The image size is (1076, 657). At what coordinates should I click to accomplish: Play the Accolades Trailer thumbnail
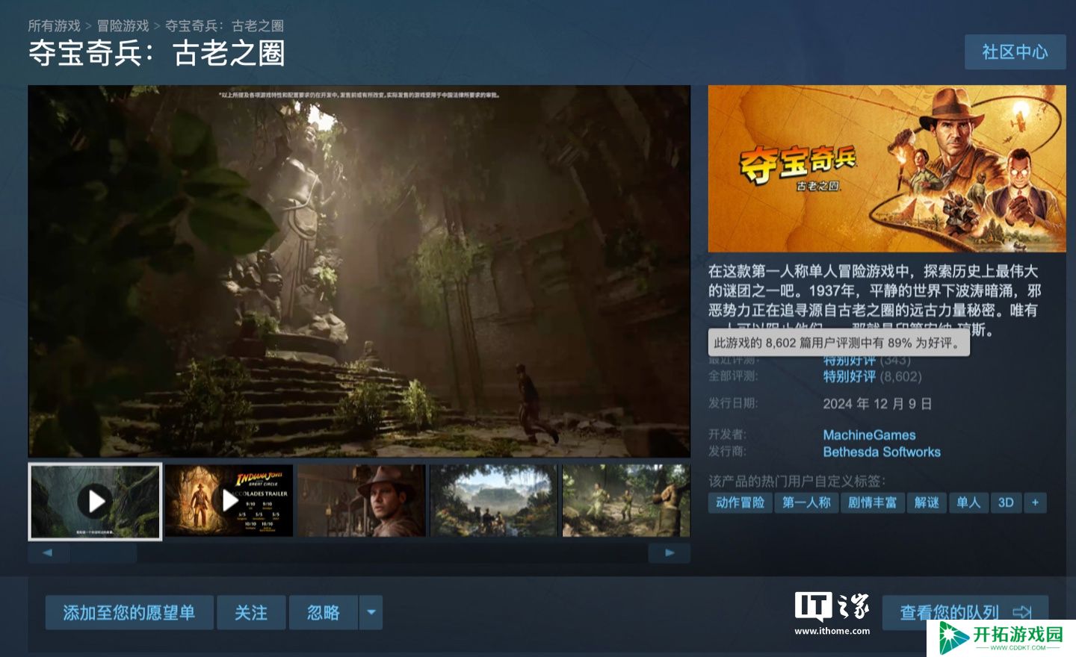pos(229,500)
